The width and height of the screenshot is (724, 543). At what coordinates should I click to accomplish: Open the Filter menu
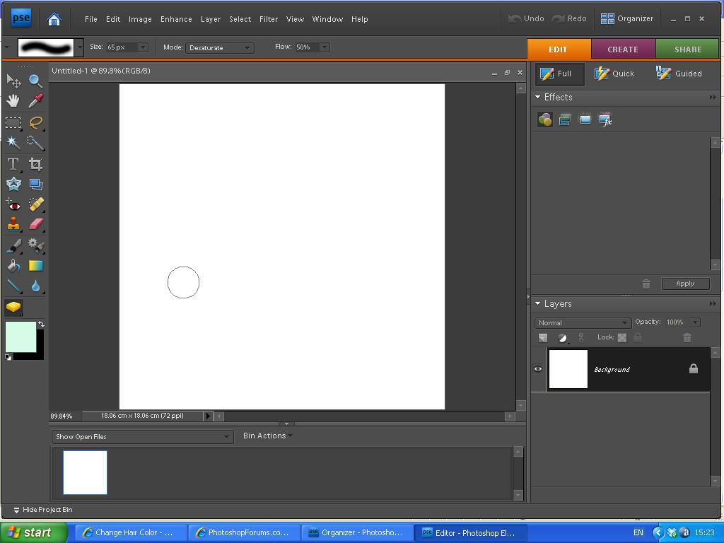(269, 19)
